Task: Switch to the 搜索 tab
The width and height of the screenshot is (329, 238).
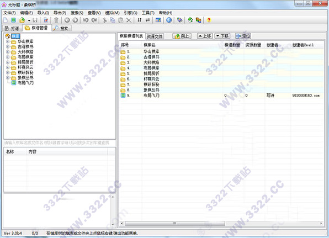Action: pyautogui.click(x=61, y=28)
